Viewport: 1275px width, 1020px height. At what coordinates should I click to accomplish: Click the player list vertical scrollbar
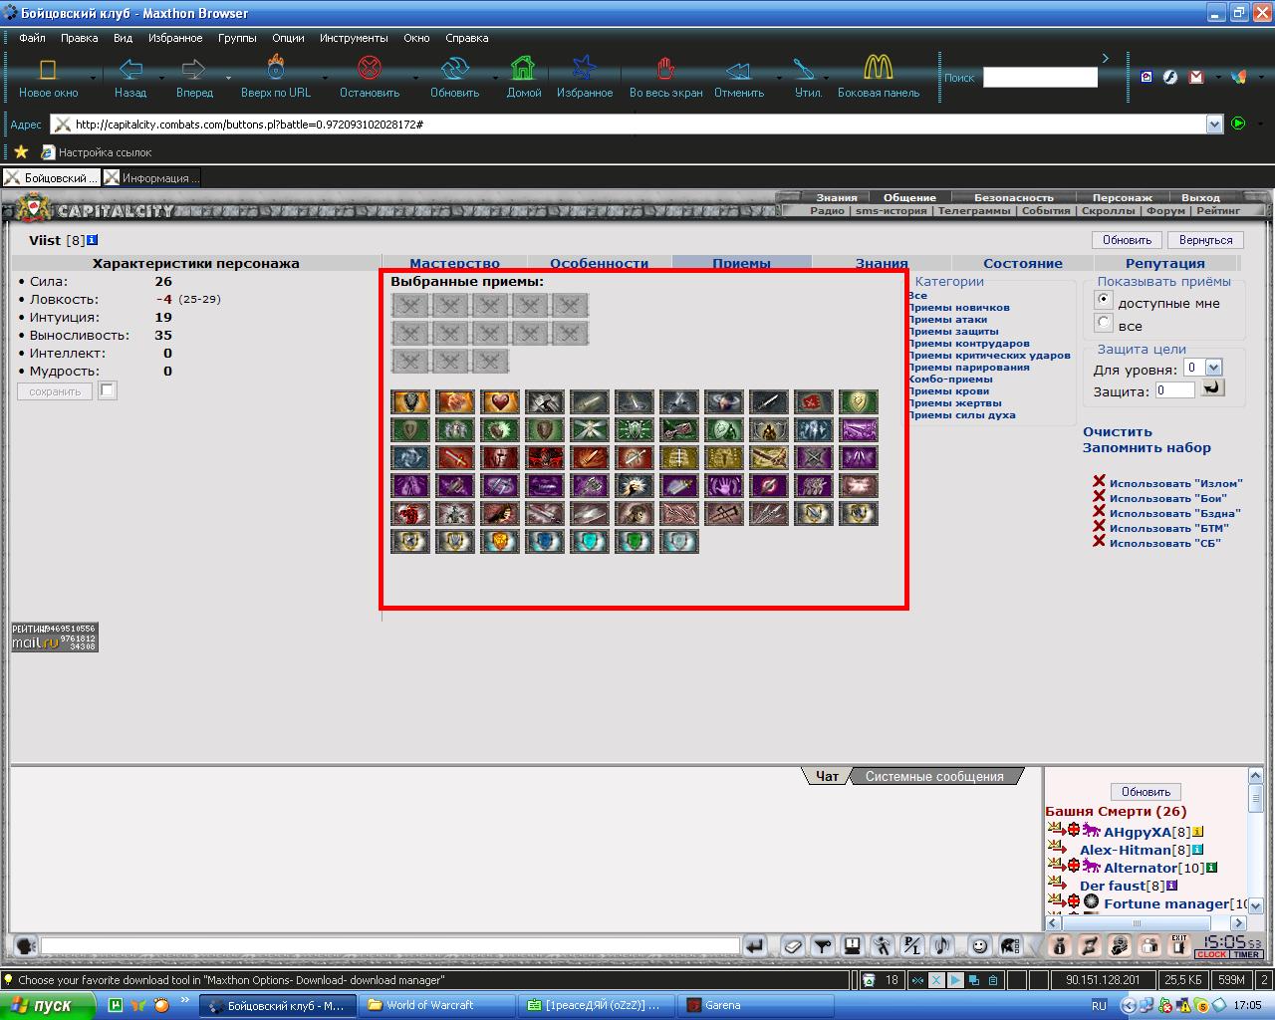[x=1255, y=842]
